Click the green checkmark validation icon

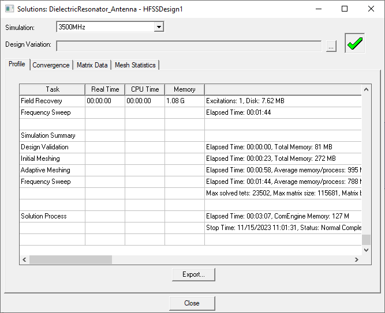pyautogui.click(x=356, y=44)
